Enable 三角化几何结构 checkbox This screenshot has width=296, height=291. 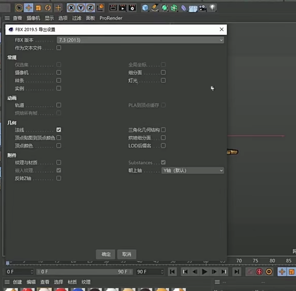click(x=163, y=130)
